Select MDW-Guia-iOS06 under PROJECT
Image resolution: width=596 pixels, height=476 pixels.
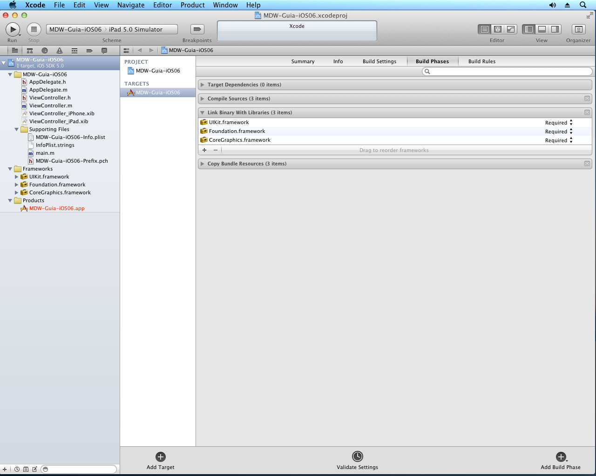(158, 71)
